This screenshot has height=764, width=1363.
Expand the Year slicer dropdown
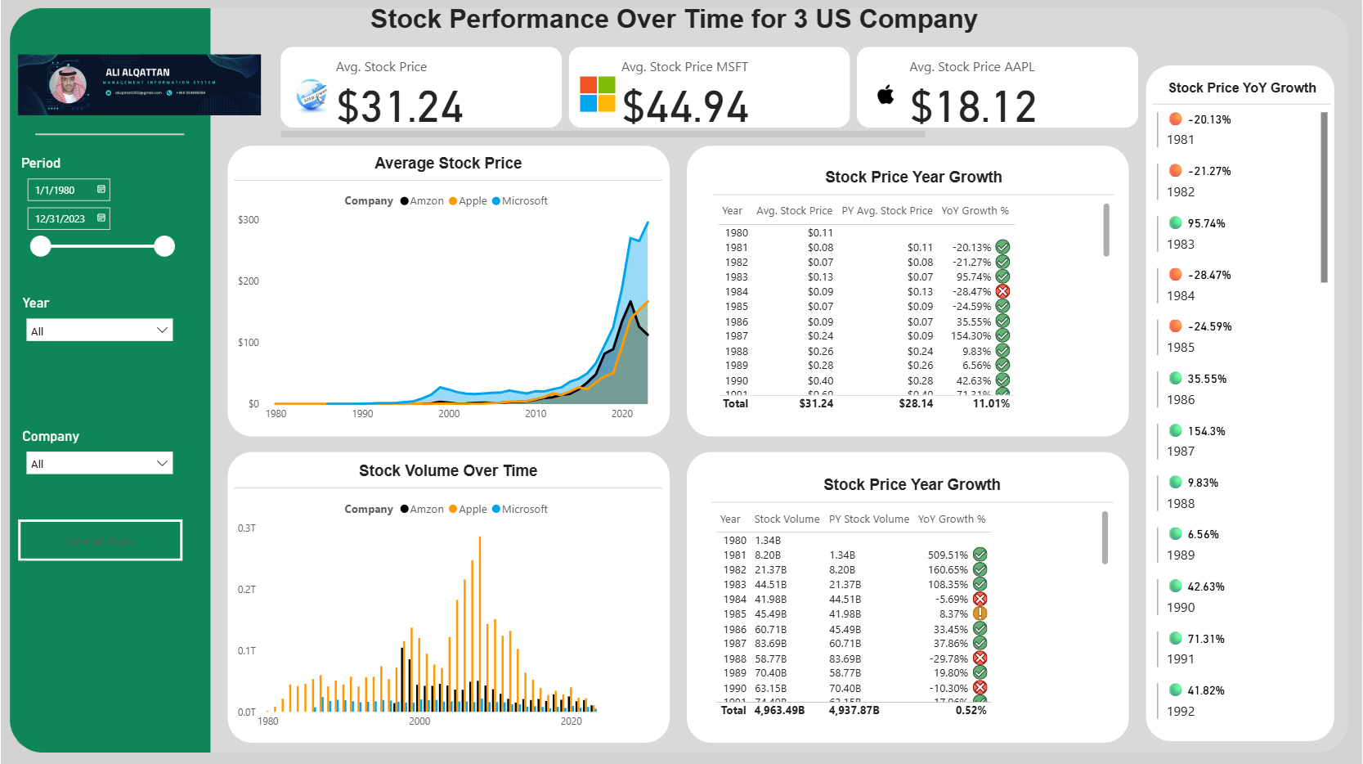click(x=162, y=330)
